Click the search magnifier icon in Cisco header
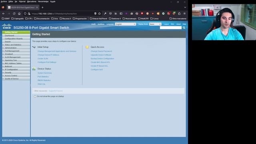The image size is (256, 144). (x=184, y=28)
